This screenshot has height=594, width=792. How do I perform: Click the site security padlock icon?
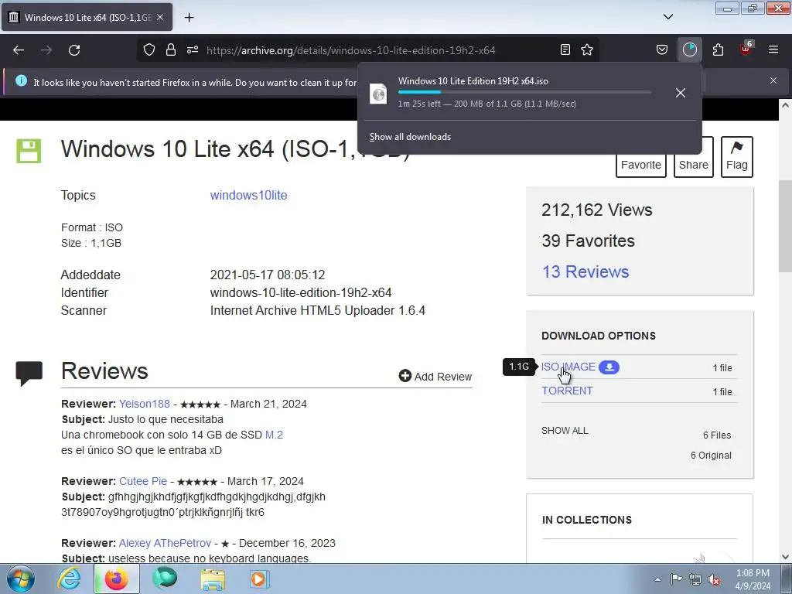point(171,49)
